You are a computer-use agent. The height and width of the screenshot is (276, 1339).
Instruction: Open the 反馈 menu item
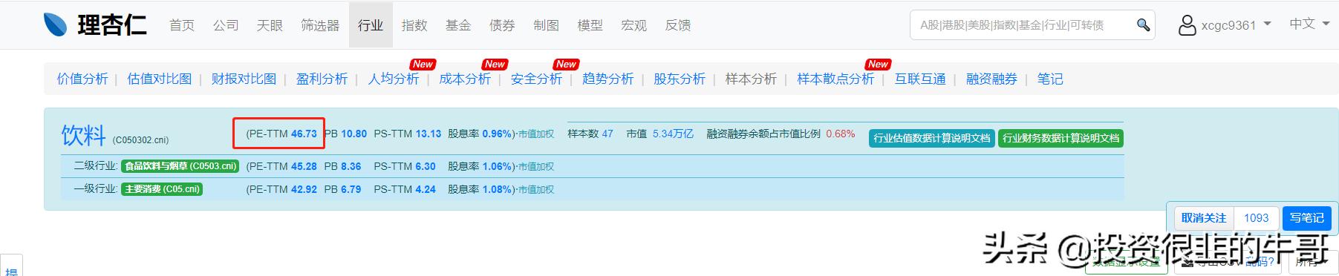pos(678,25)
